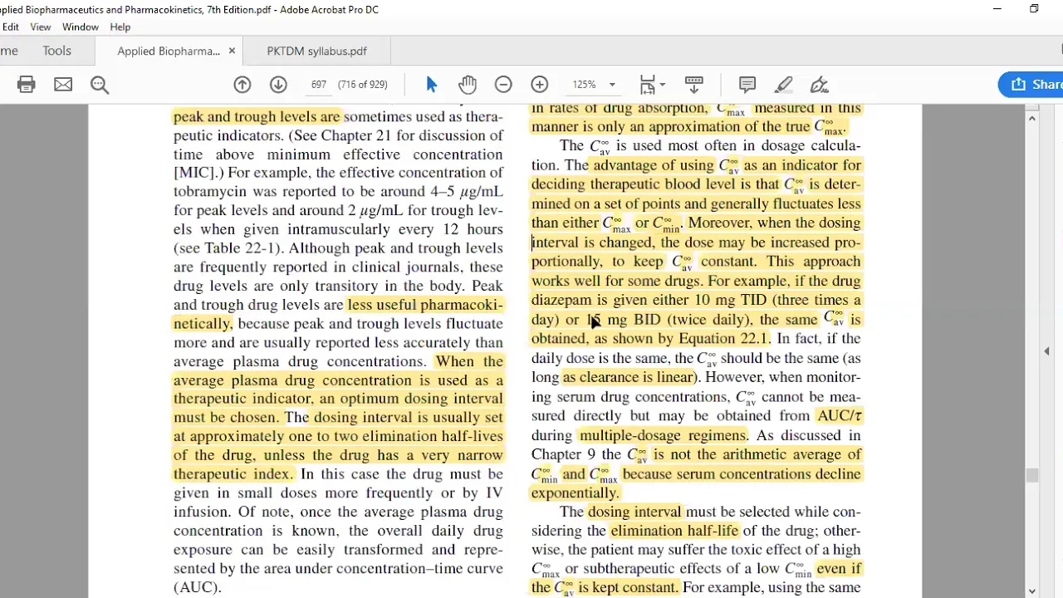The width and height of the screenshot is (1063, 598).
Task: Restore down the Acrobat window
Action: click(x=1034, y=9)
